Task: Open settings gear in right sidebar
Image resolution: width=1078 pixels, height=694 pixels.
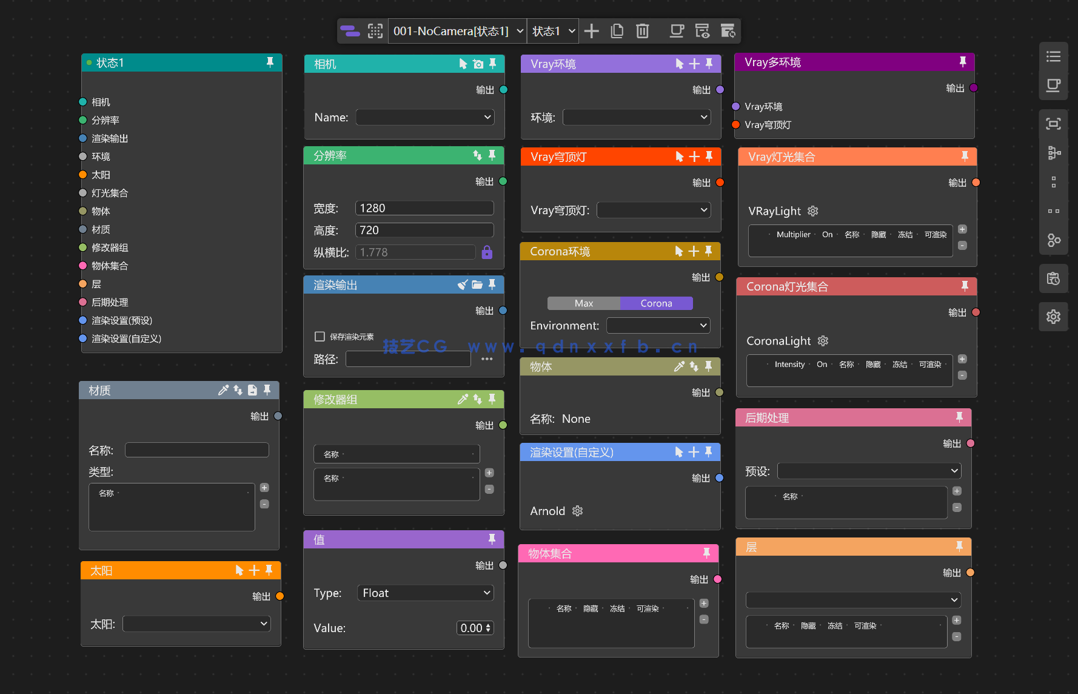Action: click(x=1053, y=317)
